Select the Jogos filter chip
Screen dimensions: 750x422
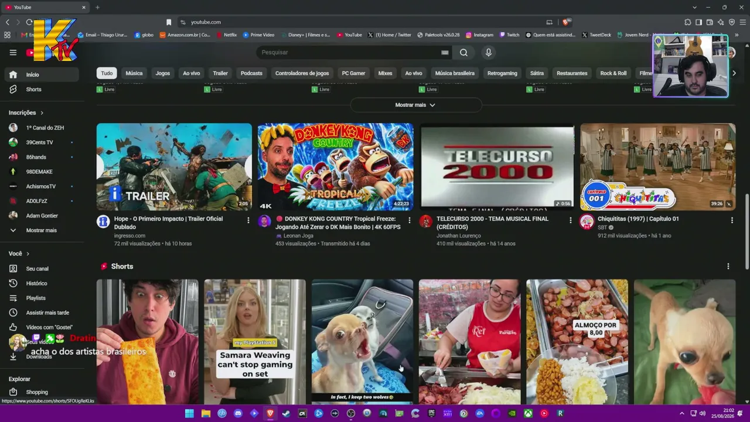(x=163, y=73)
